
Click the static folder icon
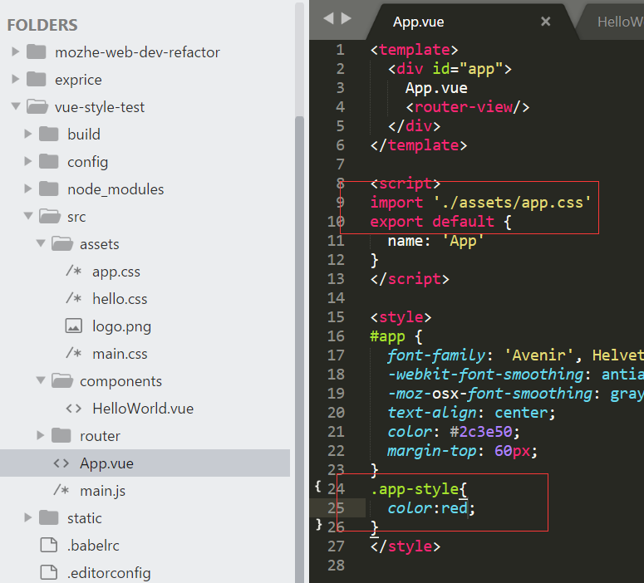[49, 517]
